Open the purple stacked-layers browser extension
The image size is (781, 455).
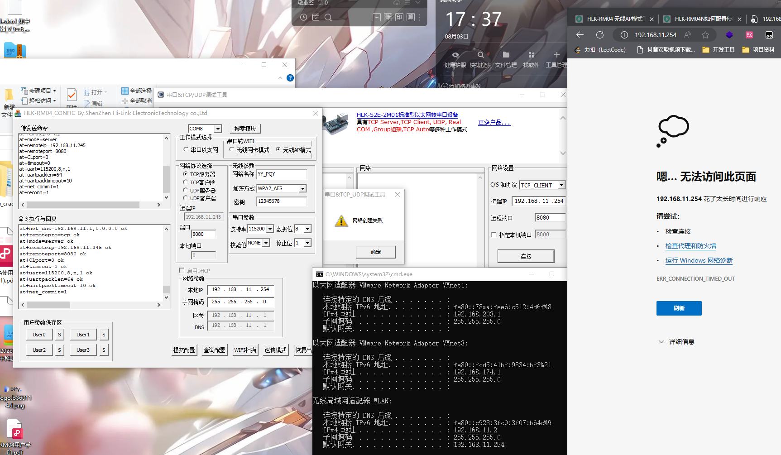tap(729, 35)
